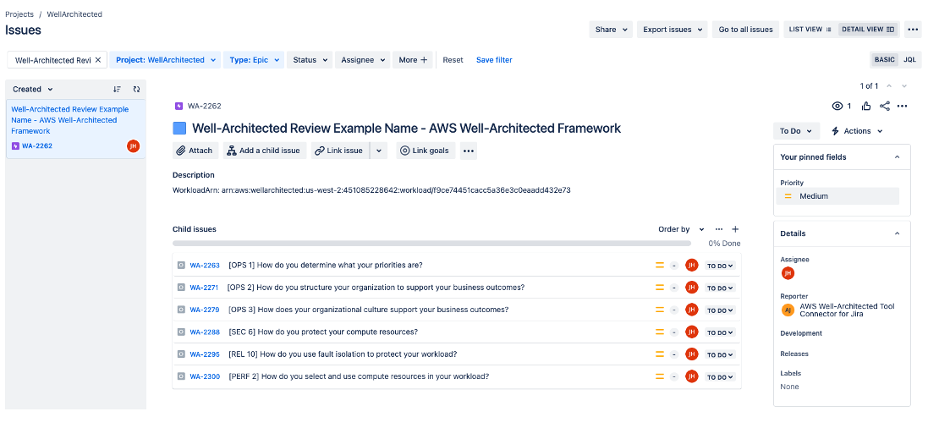
Task: Change WA-2263 TO DO status dropdown
Action: pyautogui.click(x=721, y=266)
